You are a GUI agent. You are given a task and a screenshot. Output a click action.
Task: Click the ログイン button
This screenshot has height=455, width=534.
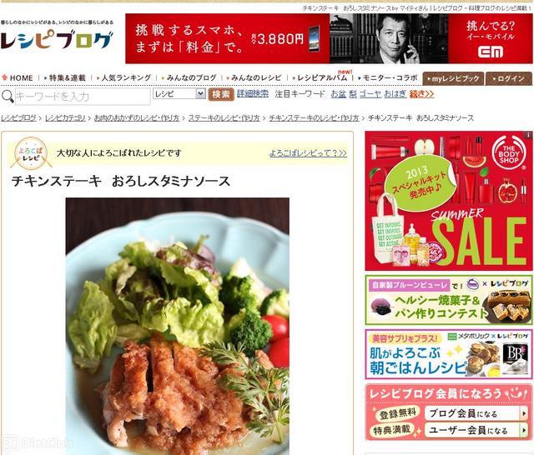coord(509,78)
